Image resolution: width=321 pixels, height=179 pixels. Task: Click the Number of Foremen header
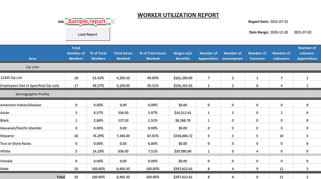pyautogui.click(x=257, y=56)
